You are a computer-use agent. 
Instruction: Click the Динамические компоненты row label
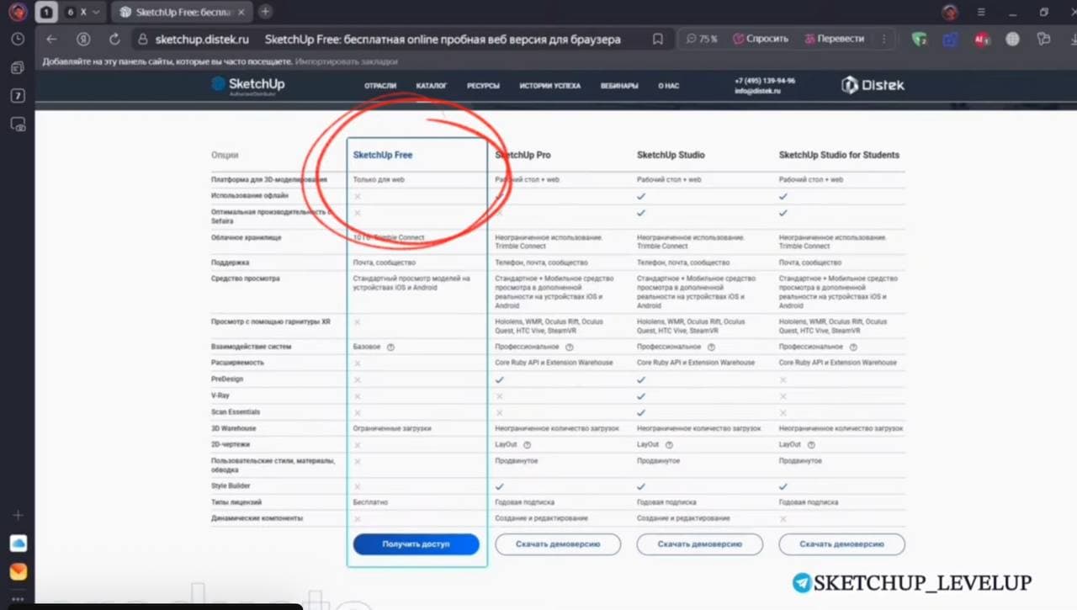click(x=257, y=518)
